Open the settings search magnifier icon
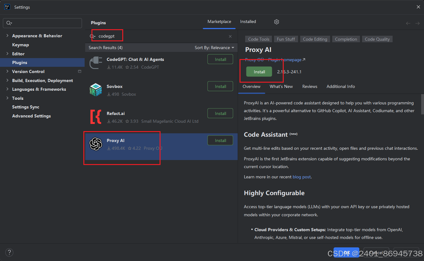 pyautogui.click(x=9, y=23)
